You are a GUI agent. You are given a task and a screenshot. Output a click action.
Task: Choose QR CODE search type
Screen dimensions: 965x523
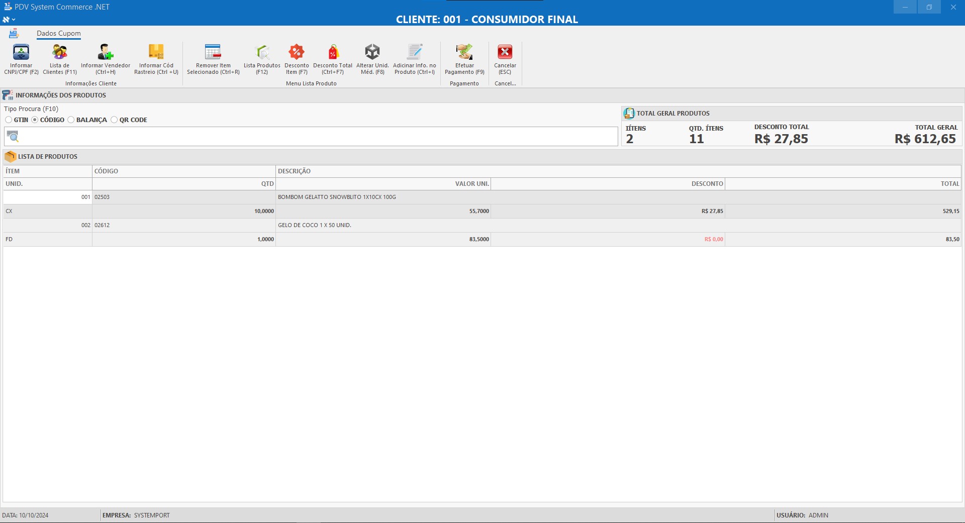115,120
